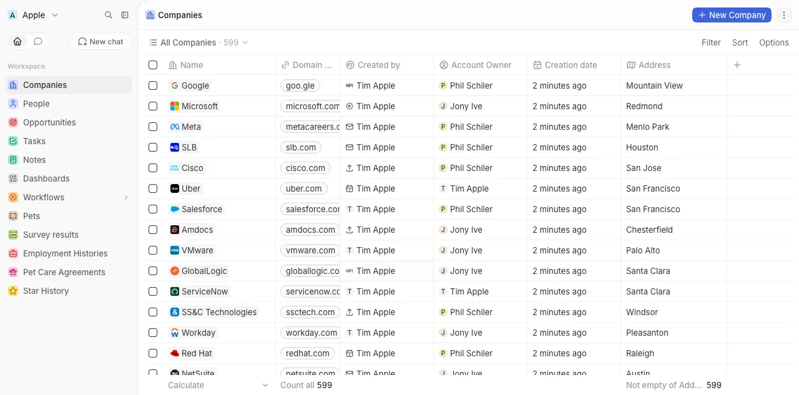Screen dimensions: 799x395
Task: Click the Meta company logo icon
Action: (175, 127)
